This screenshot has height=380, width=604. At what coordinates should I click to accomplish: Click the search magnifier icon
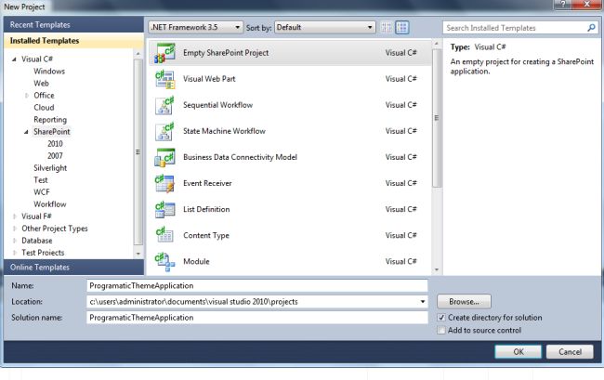point(591,28)
